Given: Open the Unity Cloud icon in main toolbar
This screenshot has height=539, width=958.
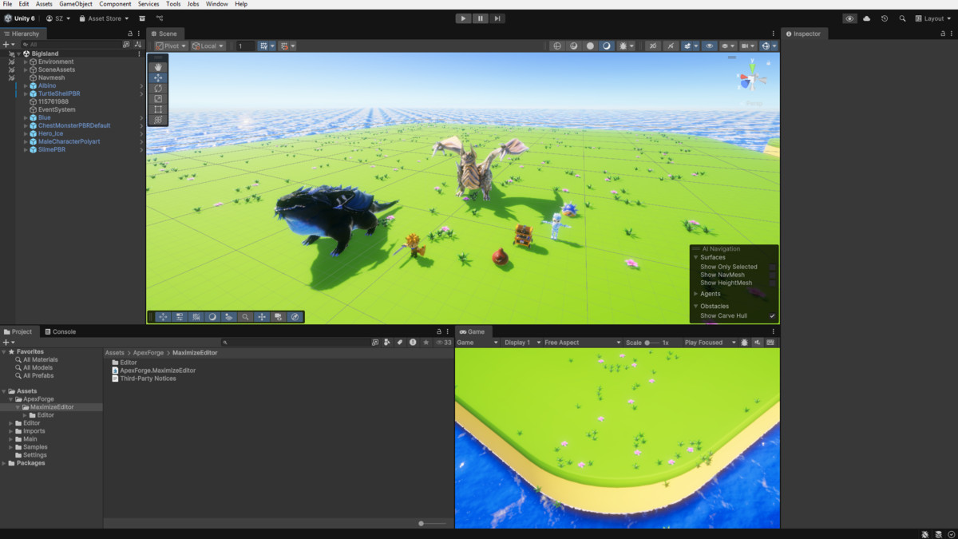Looking at the screenshot, I should 867,18.
